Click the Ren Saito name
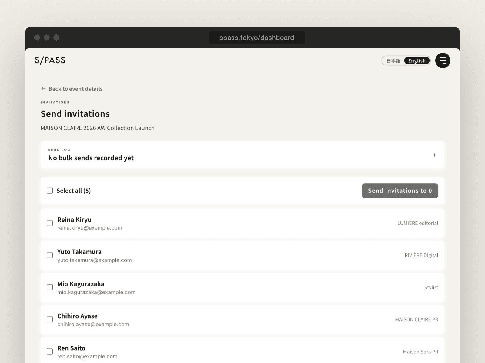Screen dimensions: 485x363 (x=71, y=348)
